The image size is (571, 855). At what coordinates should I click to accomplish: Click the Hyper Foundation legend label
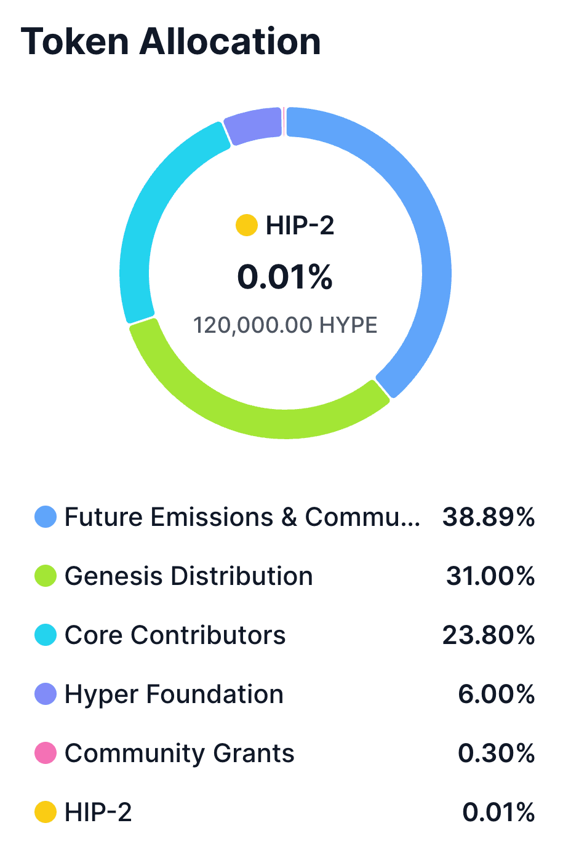point(174,694)
